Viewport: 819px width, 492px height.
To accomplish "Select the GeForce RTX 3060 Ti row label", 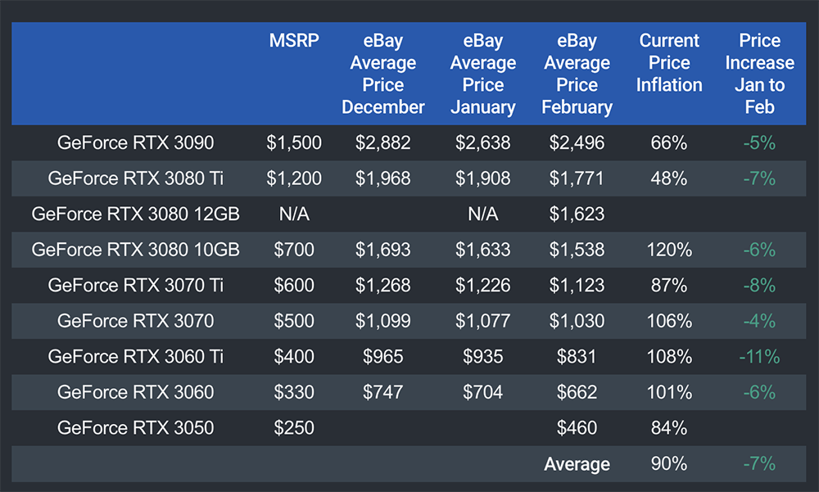I will tap(135, 357).
